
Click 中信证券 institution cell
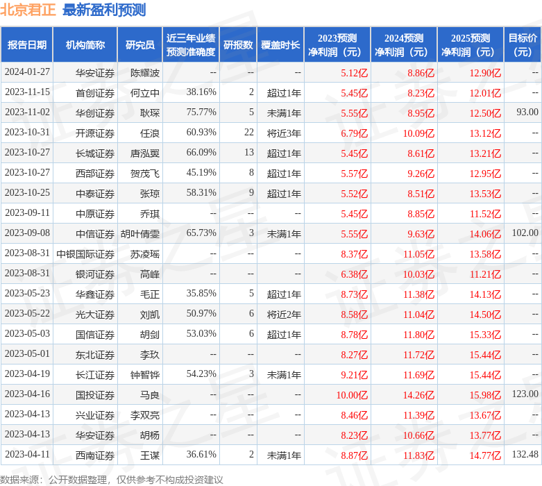tap(95, 234)
